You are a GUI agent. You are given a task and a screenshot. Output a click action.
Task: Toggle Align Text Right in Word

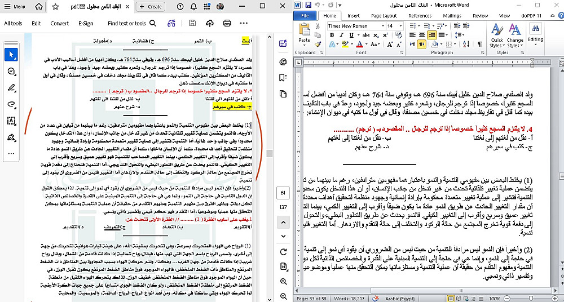(431, 35)
